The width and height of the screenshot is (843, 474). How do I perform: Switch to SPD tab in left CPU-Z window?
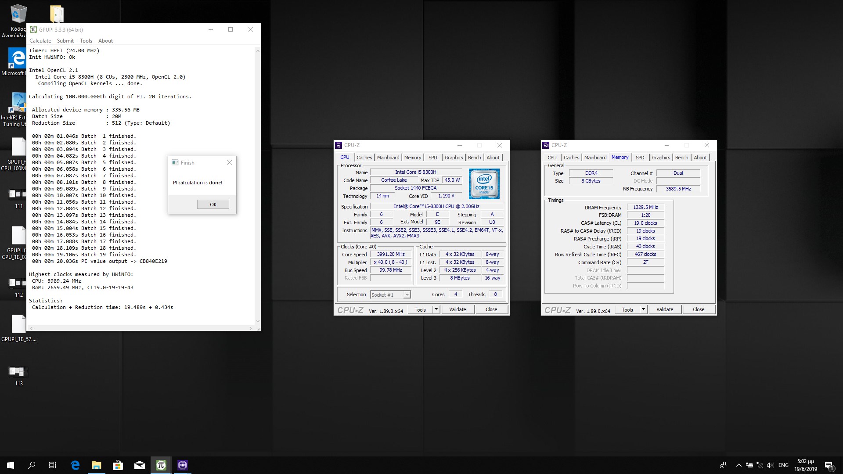click(x=432, y=158)
